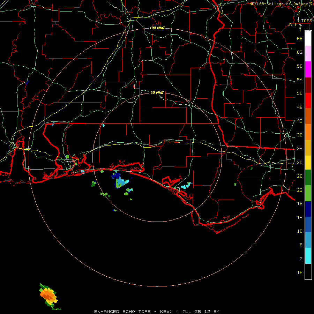Click the legend value '18'
The image size is (314, 314).
pos(300,204)
